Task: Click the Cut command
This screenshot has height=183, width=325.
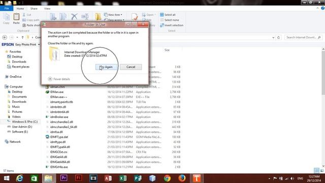Action: (27, 15)
